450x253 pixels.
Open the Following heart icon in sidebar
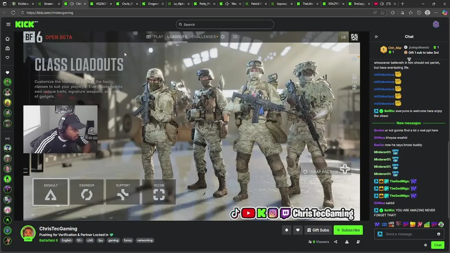tap(7, 58)
